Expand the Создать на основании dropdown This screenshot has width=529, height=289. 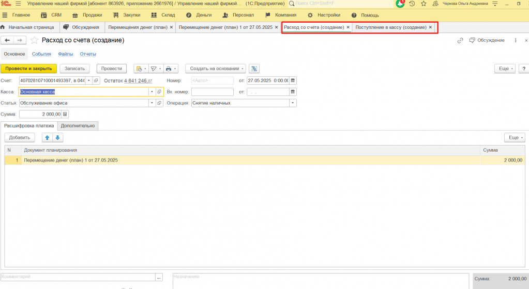point(216,69)
